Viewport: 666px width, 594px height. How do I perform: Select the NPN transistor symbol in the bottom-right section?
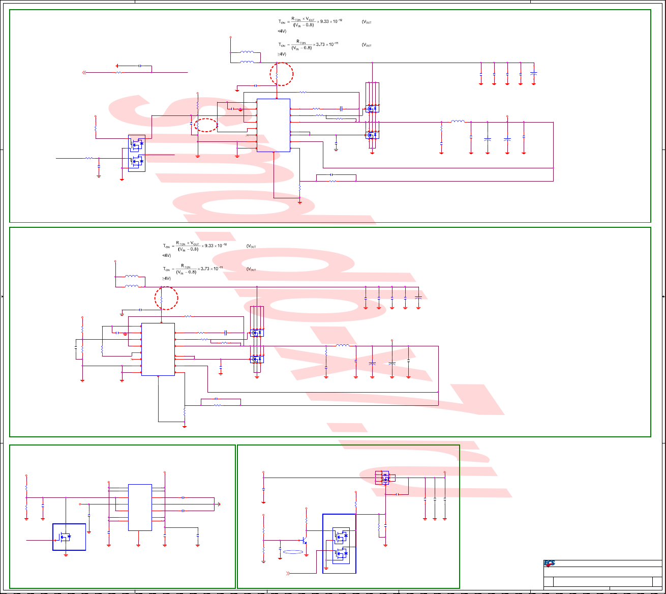(304, 540)
